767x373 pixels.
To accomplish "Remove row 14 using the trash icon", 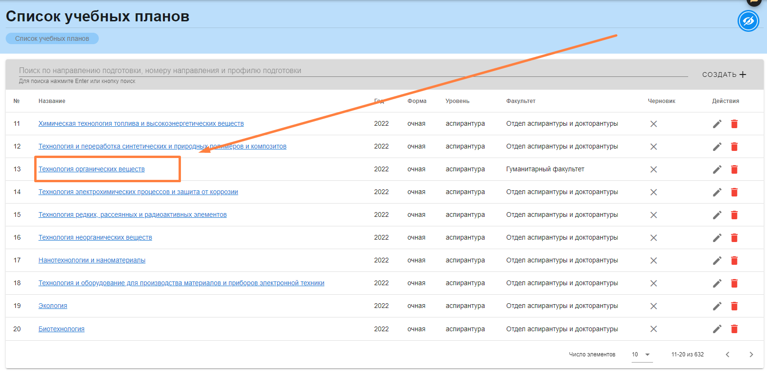I will 734,192.
